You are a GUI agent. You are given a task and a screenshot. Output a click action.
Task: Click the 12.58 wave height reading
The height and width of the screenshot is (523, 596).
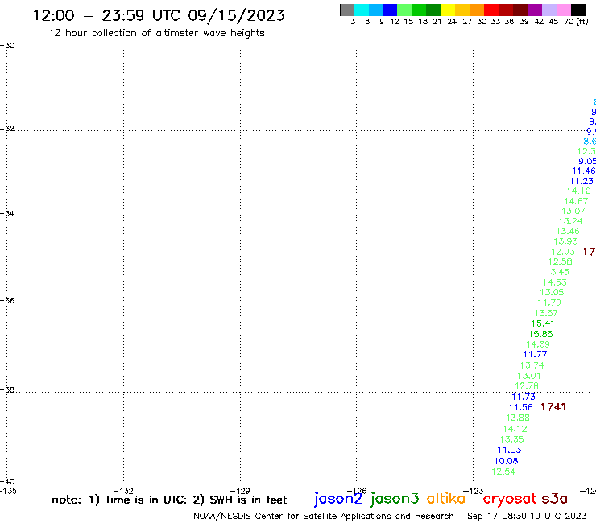pos(561,261)
